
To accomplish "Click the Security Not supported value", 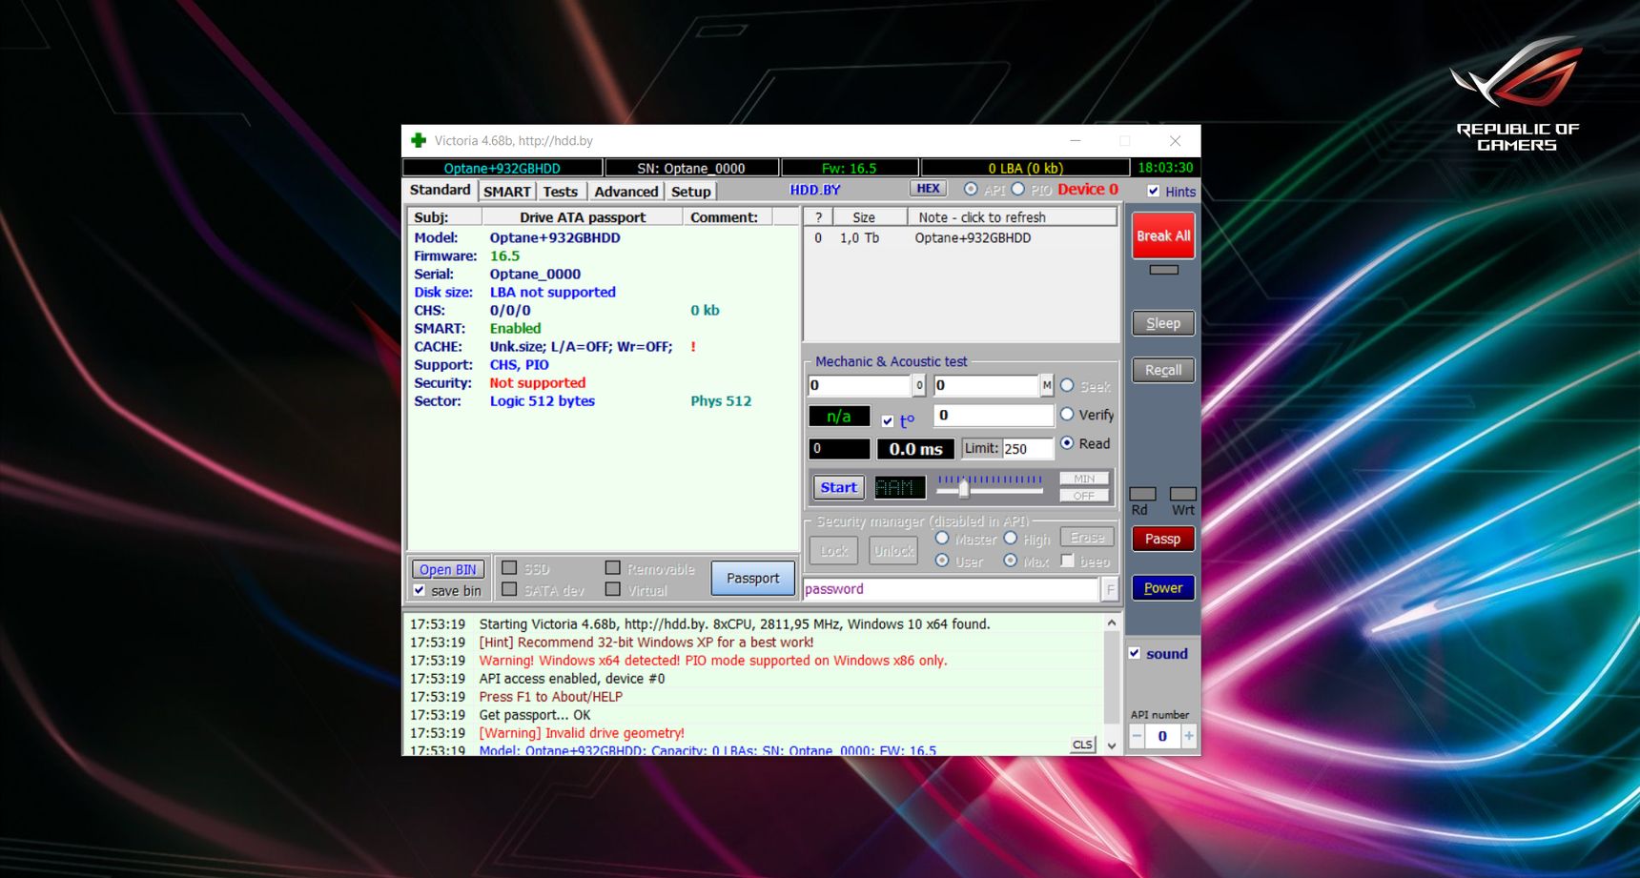I will (538, 382).
